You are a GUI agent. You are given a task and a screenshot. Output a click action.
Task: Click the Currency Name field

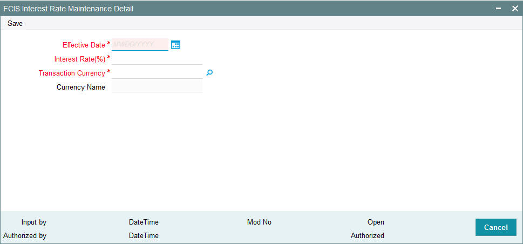(157, 87)
